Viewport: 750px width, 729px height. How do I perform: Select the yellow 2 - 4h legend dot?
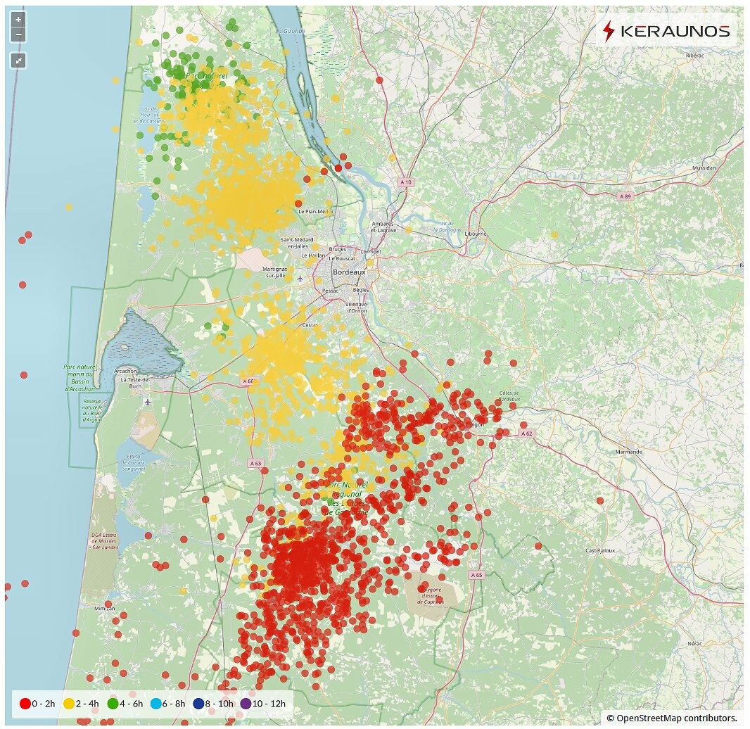(x=69, y=703)
